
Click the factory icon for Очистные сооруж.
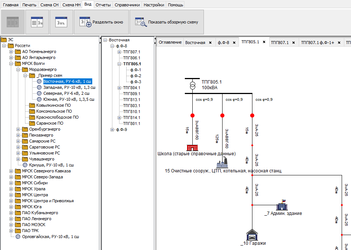pyautogui.click(x=222, y=163)
